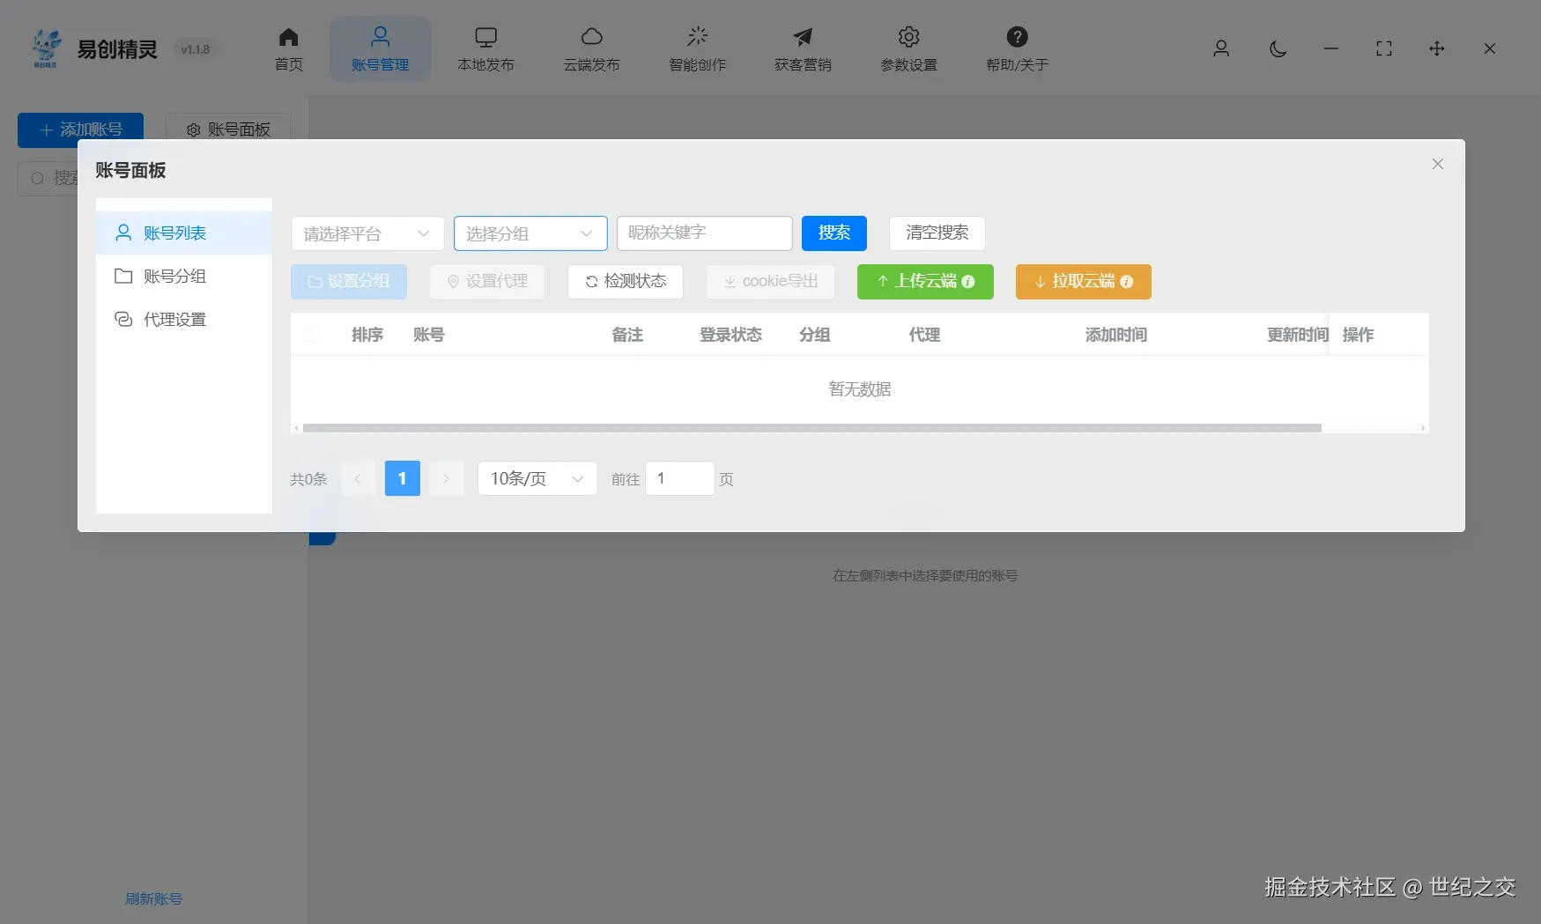Toggle fullscreen with the expand icon

tap(1383, 49)
